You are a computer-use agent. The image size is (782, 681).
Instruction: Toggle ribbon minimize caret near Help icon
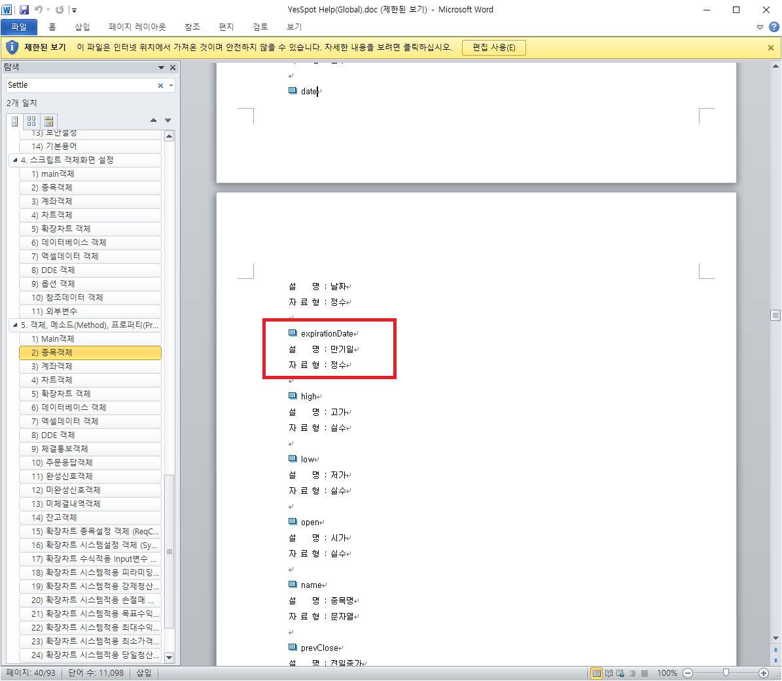(760, 27)
